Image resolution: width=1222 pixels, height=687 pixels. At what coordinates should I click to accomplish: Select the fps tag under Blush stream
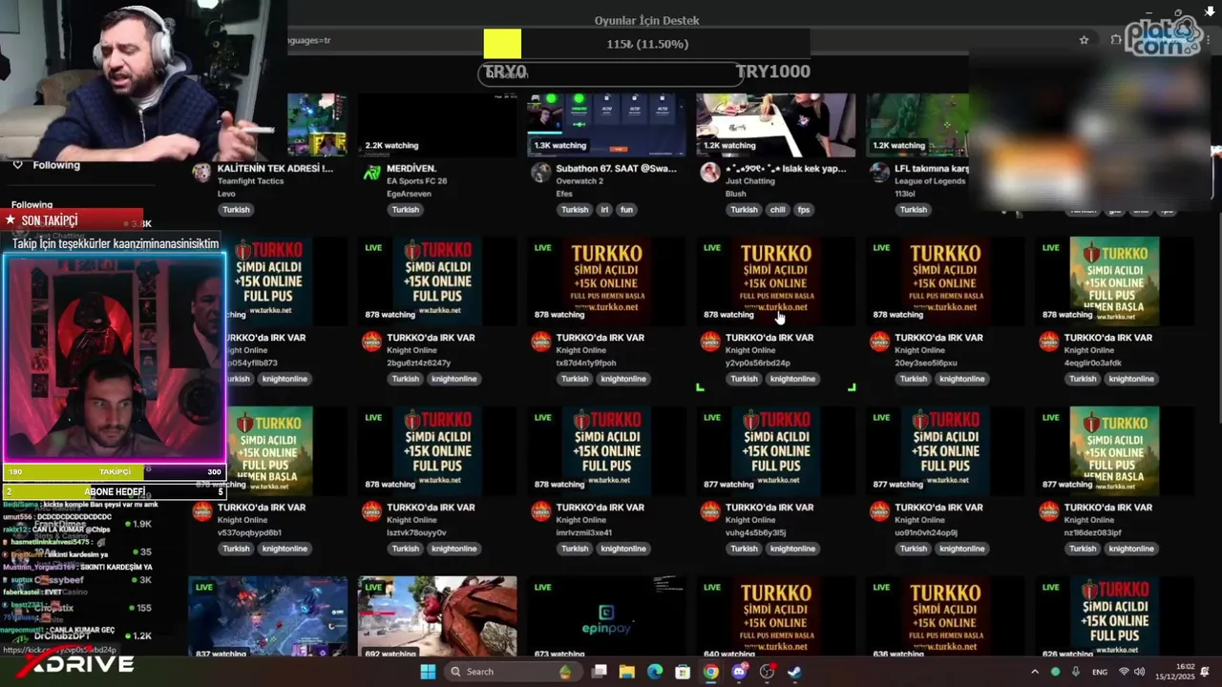(x=804, y=210)
